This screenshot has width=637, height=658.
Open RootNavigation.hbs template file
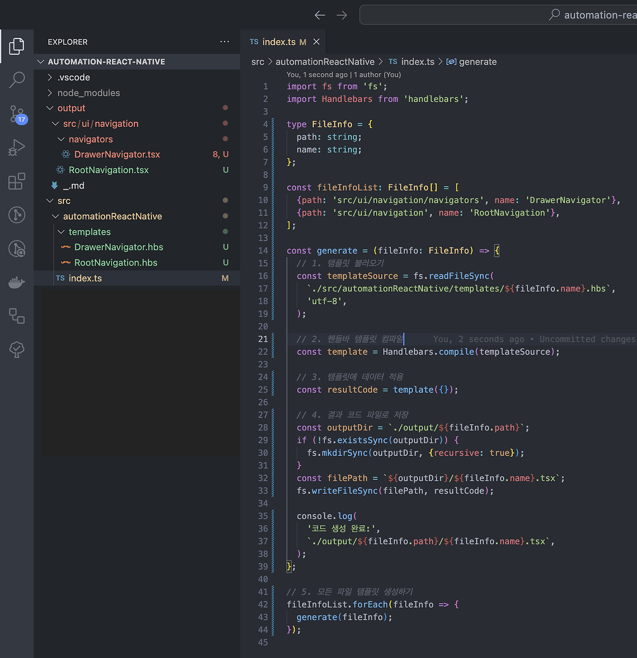[115, 262]
